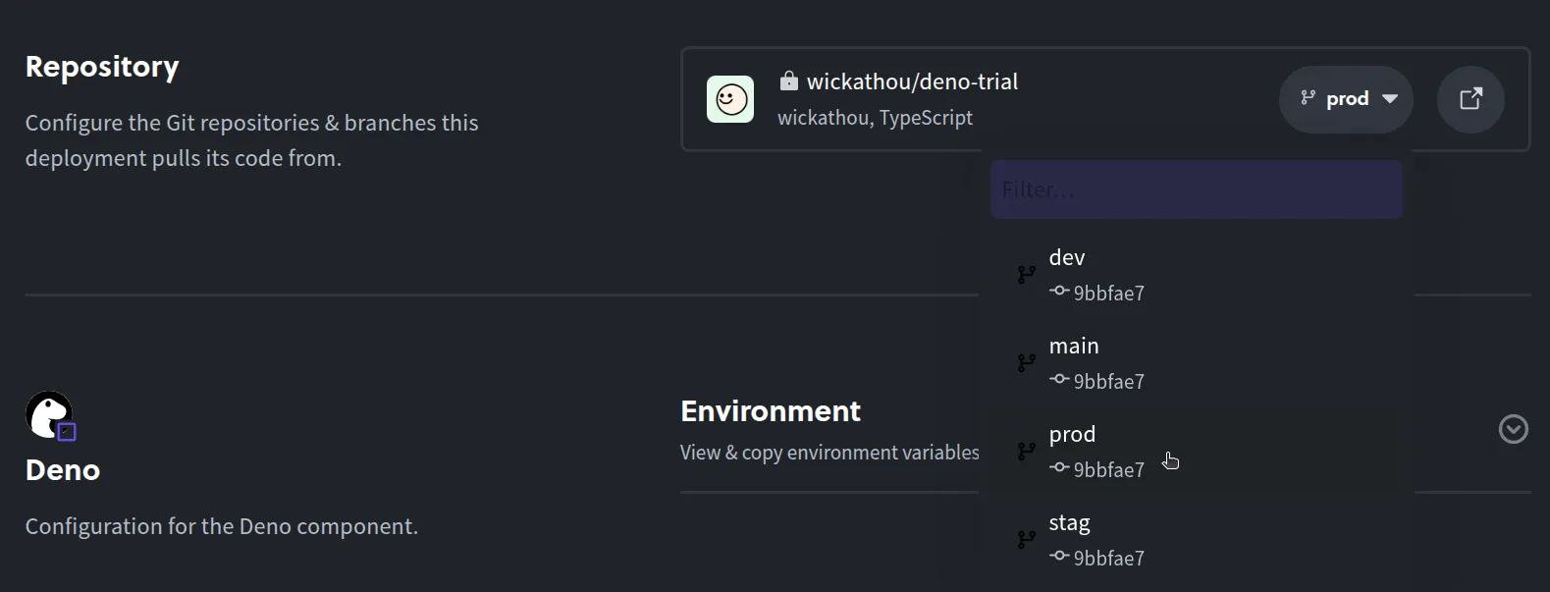Click the commit icon under the dev branch
Image resolution: width=1550 pixels, height=592 pixels.
[1059, 292]
